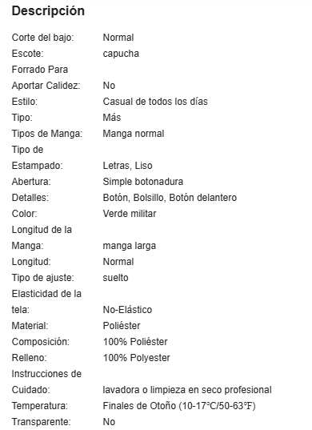Select the 'Verde militar' color value
This screenshot has width=312, height=430.
point(130,214)
